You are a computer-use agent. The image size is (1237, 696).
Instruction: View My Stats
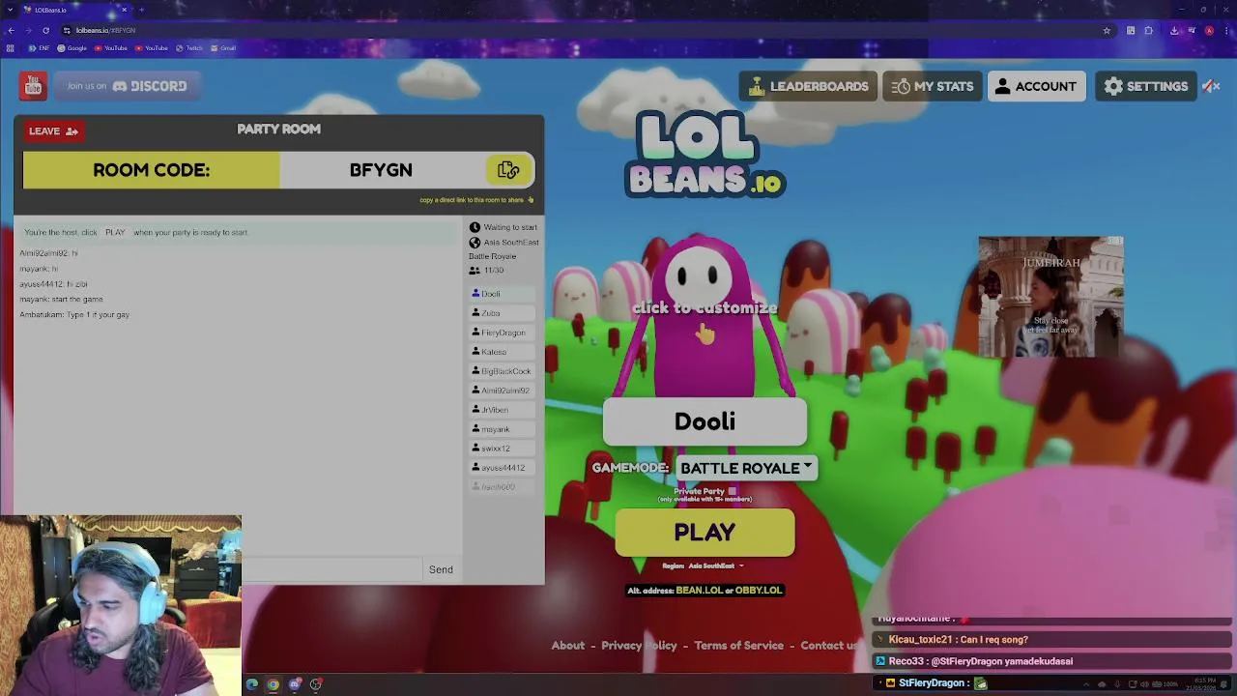(932, 86)
